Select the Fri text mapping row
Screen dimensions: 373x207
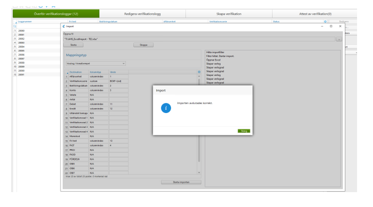[97, 141]
